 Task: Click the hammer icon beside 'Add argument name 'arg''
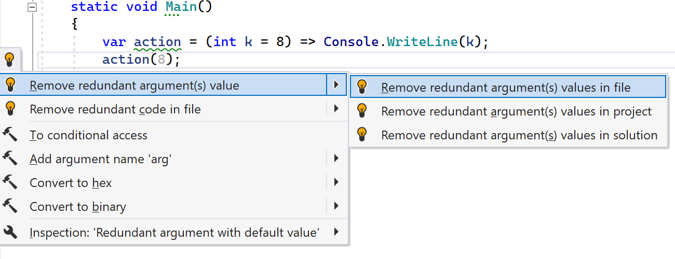coord(10,159)
